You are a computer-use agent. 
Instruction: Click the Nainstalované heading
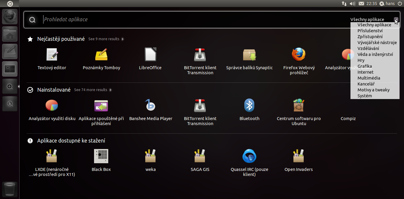(x=54, y=90)
